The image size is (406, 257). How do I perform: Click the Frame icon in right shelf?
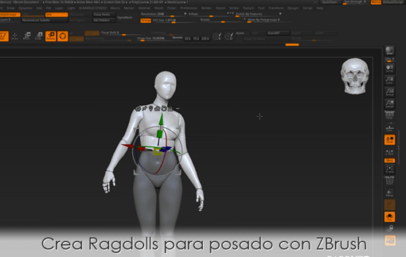pyautogui.click(x=390, y=169)
